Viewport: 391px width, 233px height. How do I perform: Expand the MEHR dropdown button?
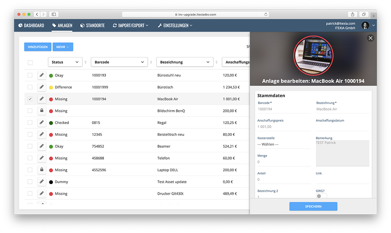[63, 47]
